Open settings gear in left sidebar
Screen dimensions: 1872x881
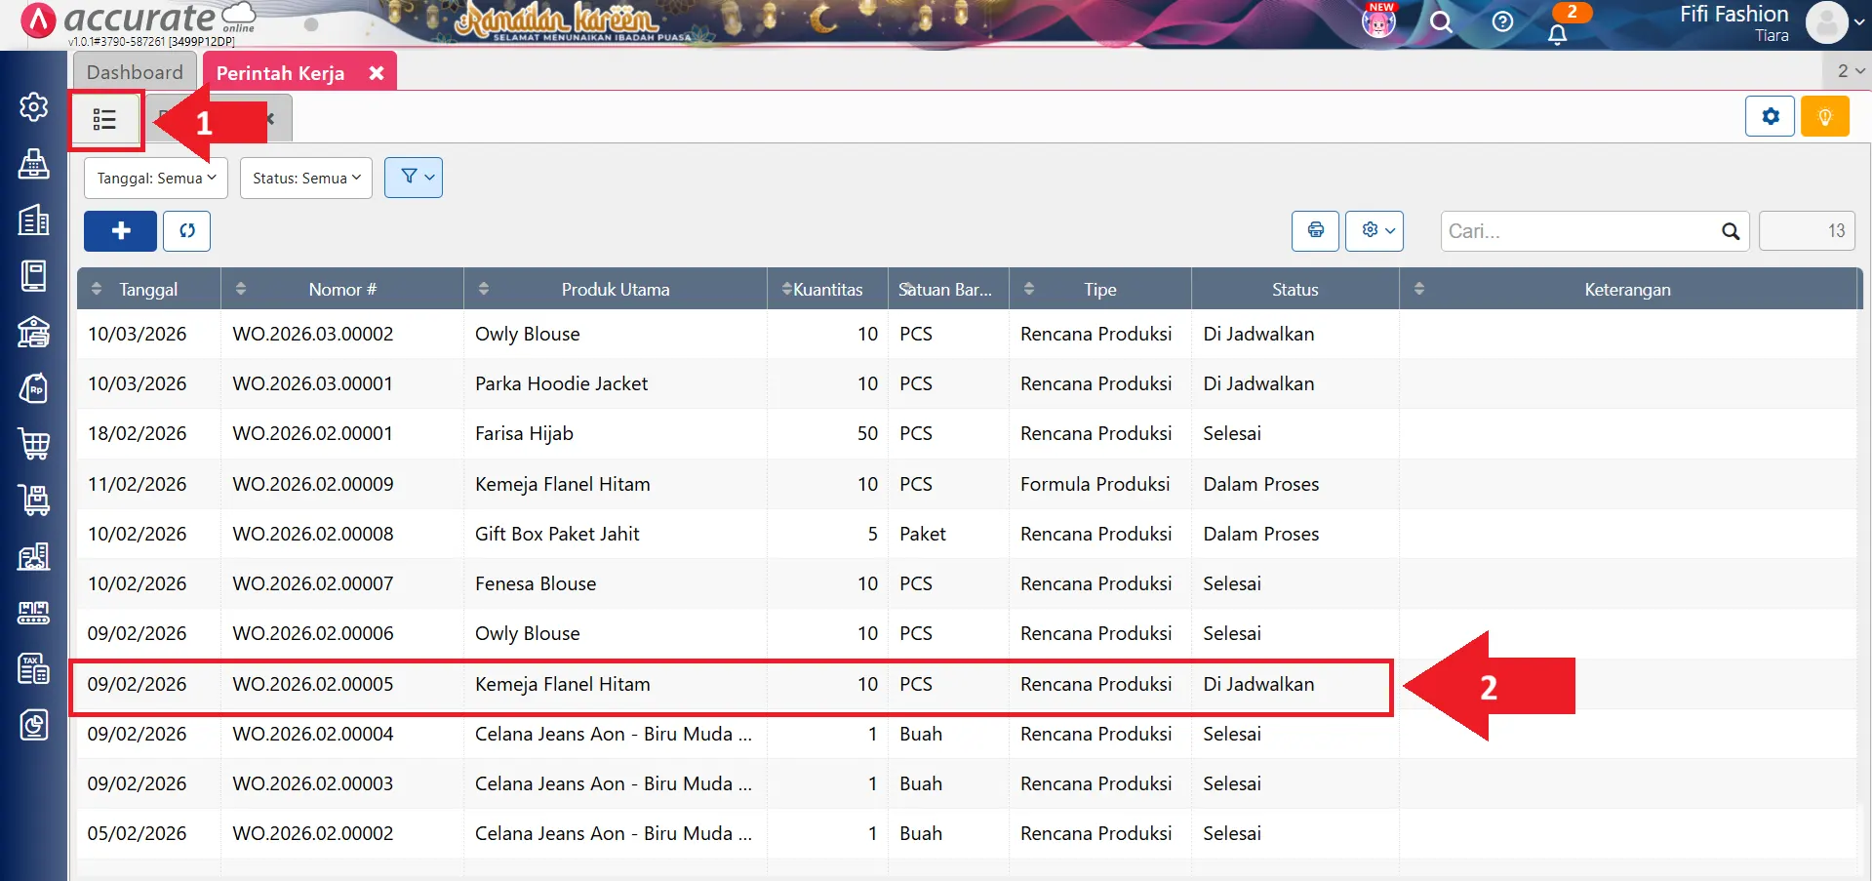click(34, 107)
